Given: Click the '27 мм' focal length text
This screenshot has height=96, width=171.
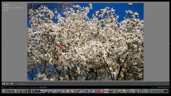Looking at the screenshot, I should 6,10.
